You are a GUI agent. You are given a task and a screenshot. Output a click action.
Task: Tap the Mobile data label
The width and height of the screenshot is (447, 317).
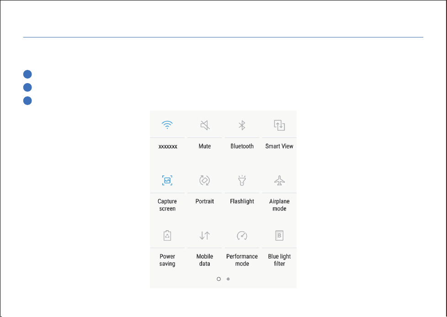pos(205,260)
